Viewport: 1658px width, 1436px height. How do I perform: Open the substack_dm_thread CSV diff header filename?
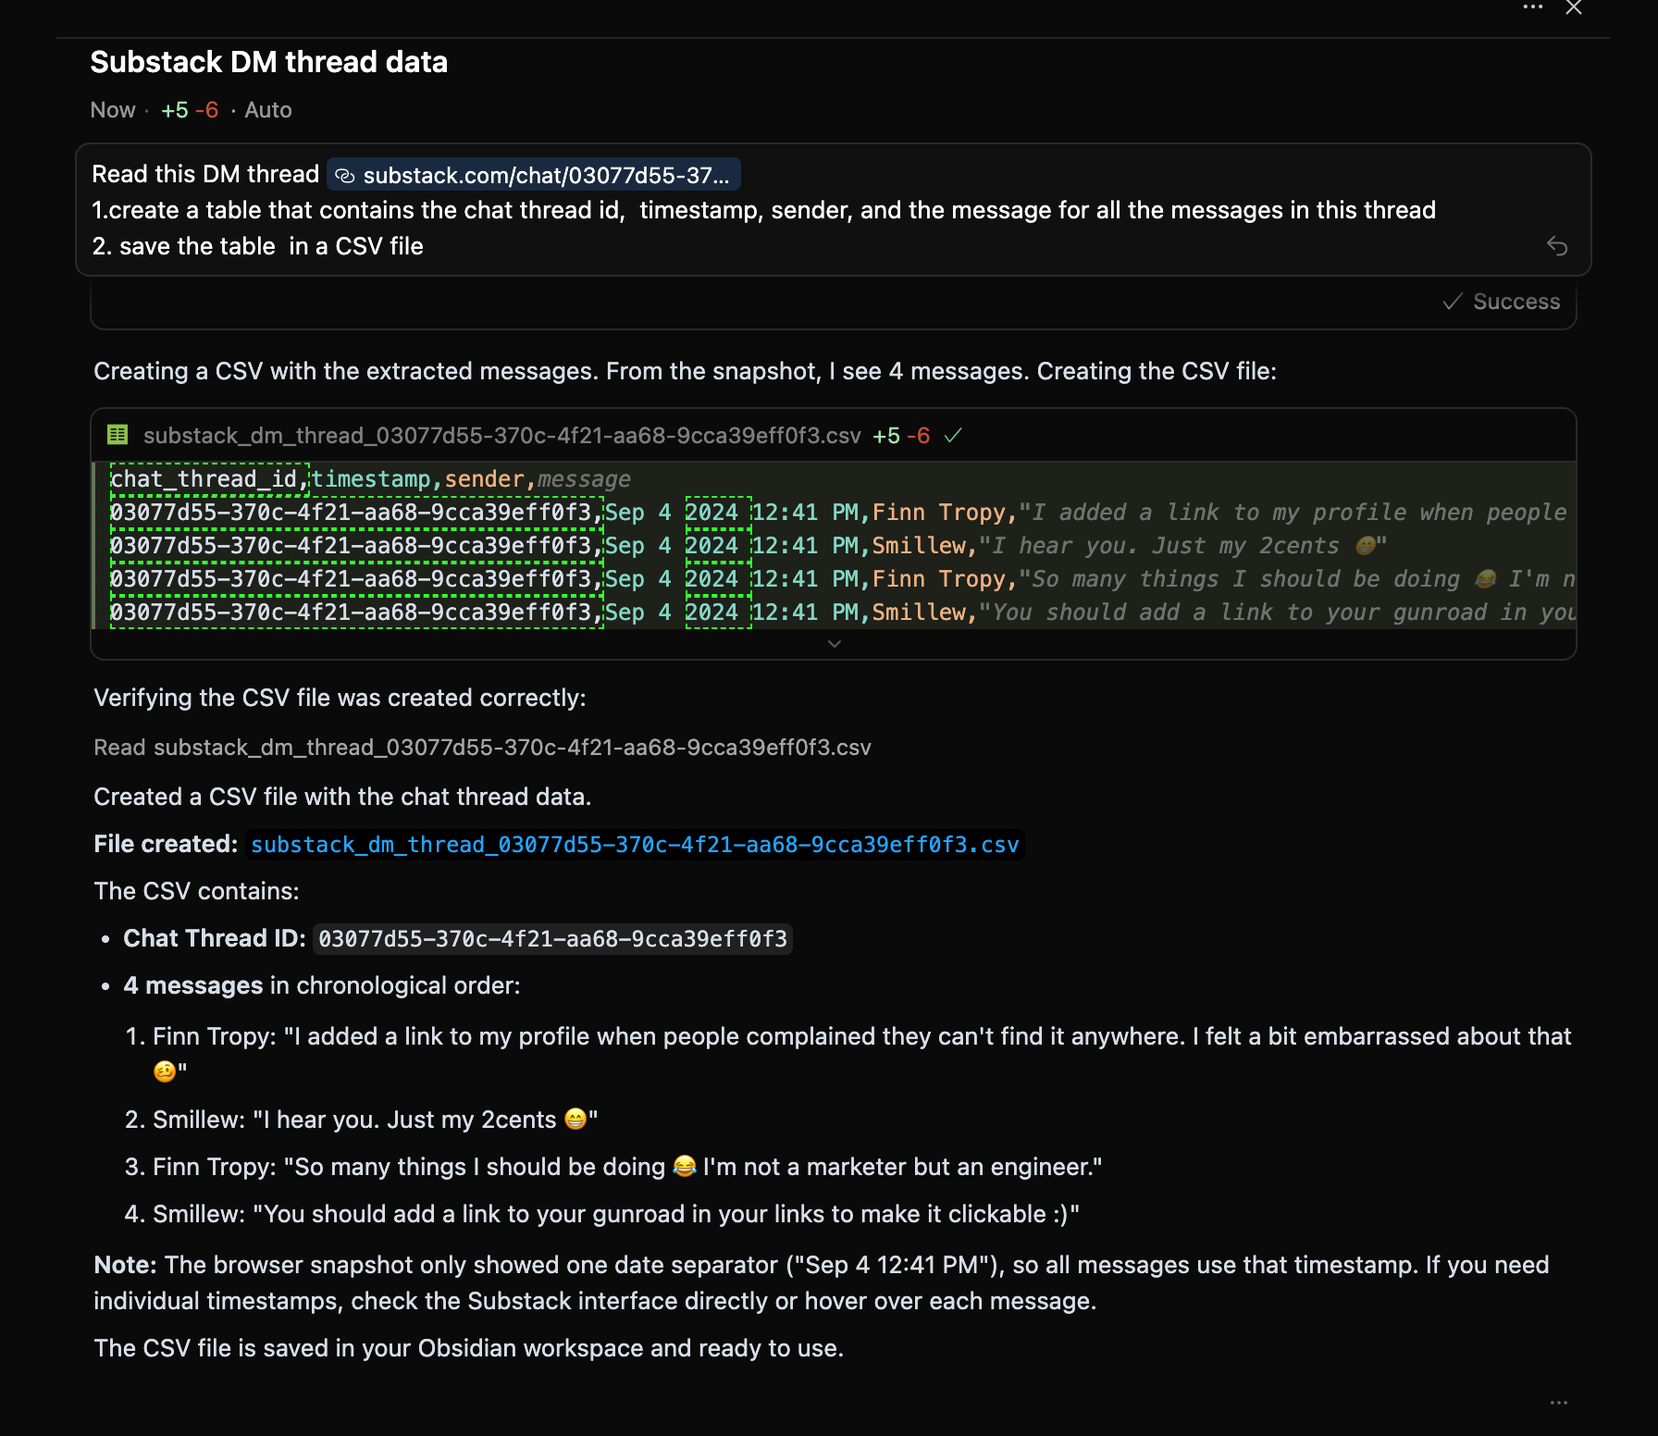click(x=502, y=436)
